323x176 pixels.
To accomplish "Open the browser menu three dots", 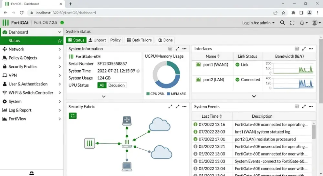I will pyautogui.click(x=318, y=13).
